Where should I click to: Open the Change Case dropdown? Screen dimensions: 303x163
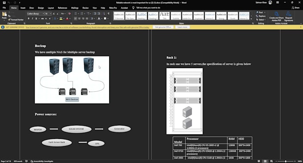(x=63, y=14)
